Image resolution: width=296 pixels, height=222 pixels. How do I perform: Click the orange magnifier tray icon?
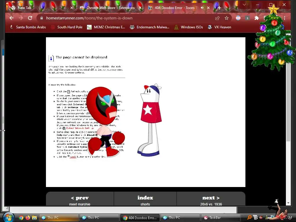(x=249, y=217)
